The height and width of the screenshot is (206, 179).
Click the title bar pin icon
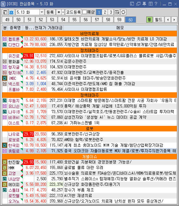pyautogui.click(x=144, y=4)
